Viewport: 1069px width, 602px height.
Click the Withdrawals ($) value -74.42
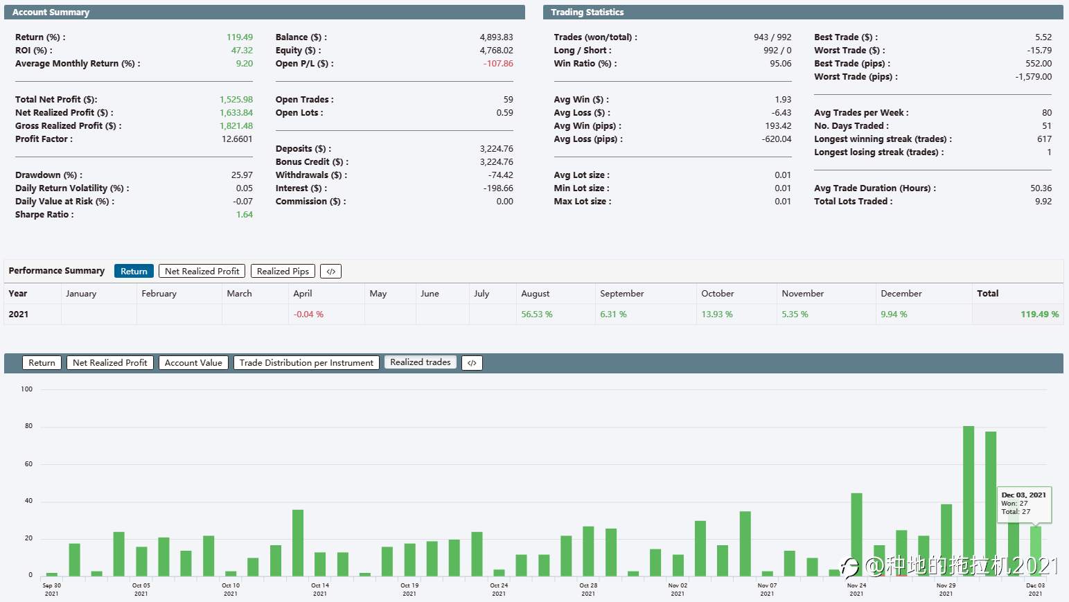tap(500, 175)
